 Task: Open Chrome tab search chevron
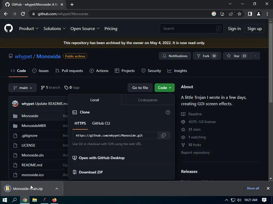[230, 4]
